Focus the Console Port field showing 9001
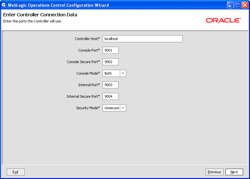Viewport: 250px width, 179px height. click(x=111, y=50)
